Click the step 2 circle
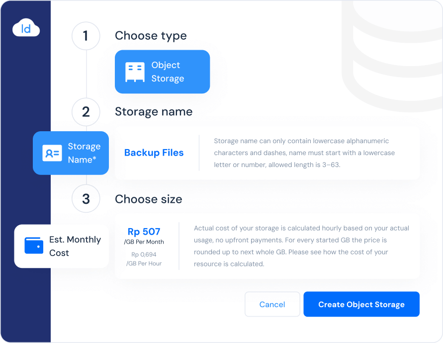Image resolution: width=443 pixels, height=343 pixels. pyautogui.click(x=86, y=112)
